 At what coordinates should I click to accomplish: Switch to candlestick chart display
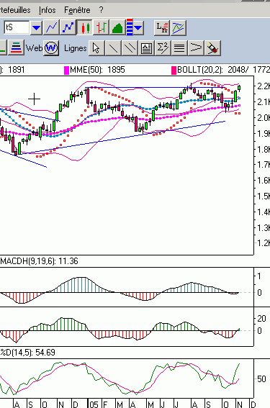click(x=84, y=27)
